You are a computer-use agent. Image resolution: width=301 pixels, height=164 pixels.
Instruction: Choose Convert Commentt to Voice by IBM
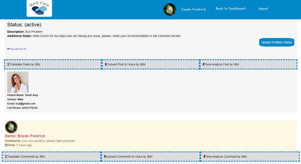click(x=150, y=157)
